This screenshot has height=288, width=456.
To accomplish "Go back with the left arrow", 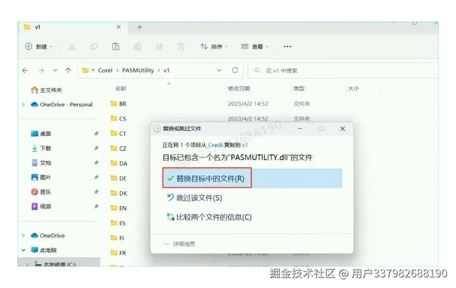I will click(x=25, y=71).
